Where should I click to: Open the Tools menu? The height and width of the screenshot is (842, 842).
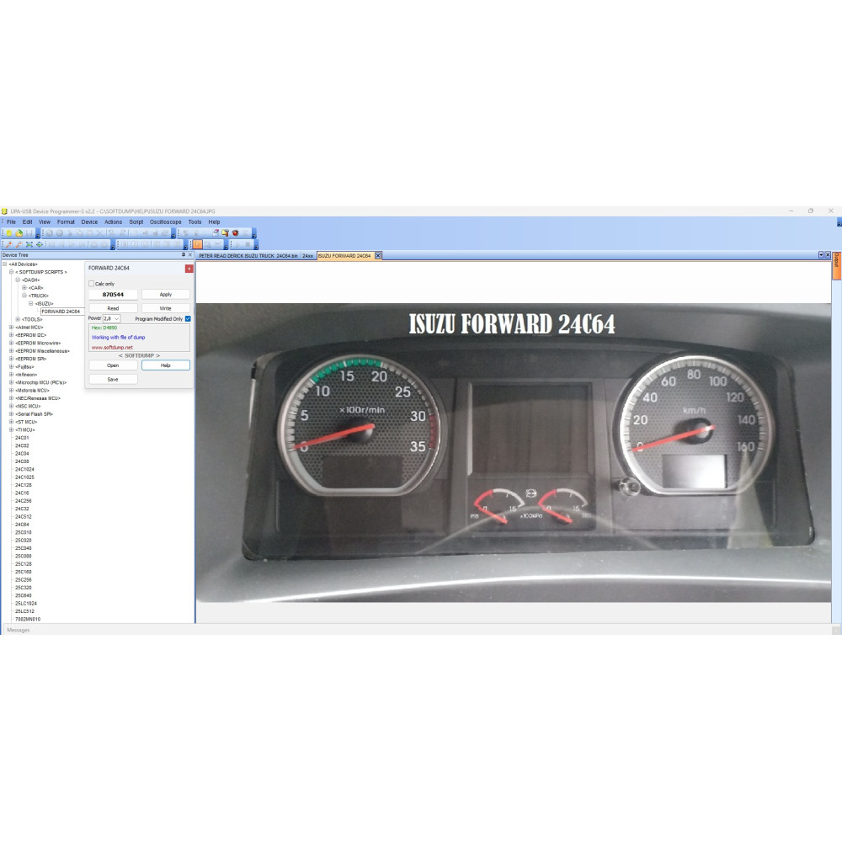point(195,221)
